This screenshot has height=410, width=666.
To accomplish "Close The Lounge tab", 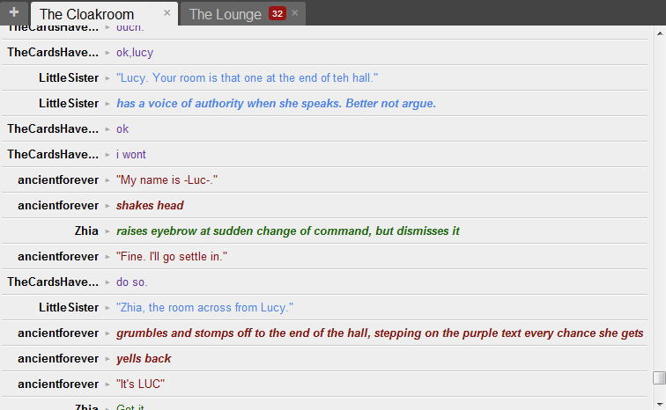I will coord(295,13).
